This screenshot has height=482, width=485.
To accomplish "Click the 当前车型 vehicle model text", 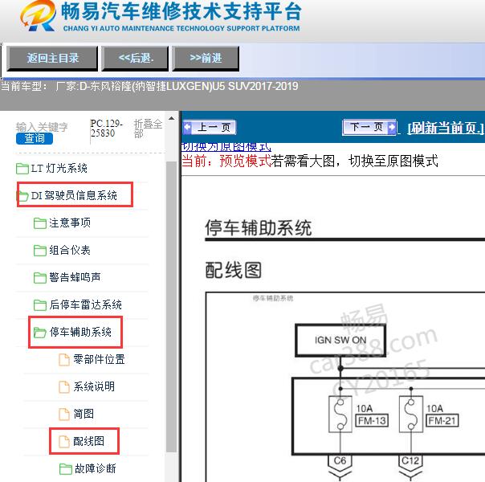I will (149, 86).
